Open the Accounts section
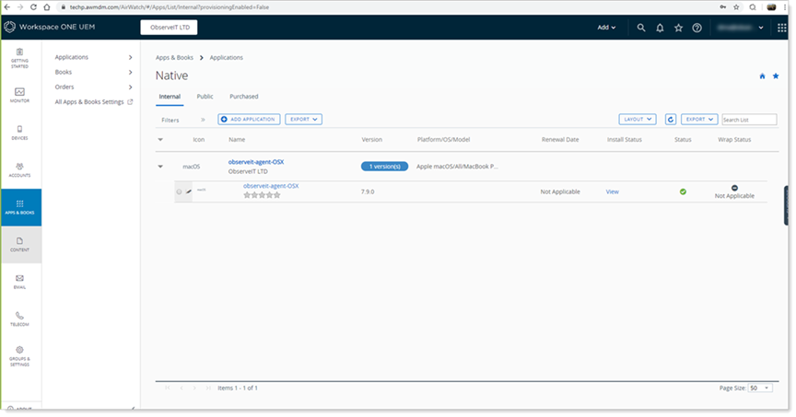796x417 pixels. [x=19, y=170]
